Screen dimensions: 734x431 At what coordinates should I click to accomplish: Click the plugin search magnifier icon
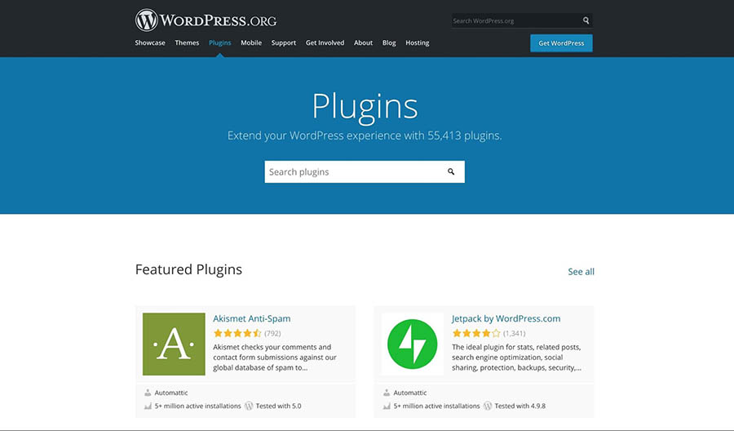pos(451,171)
